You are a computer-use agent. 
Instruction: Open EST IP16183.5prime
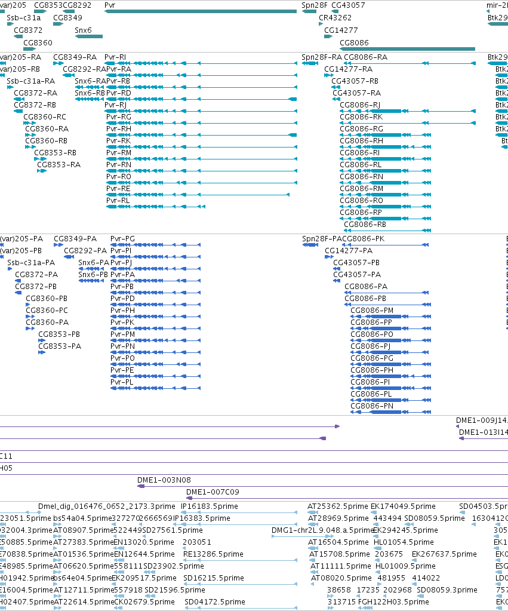coord(210,506)
